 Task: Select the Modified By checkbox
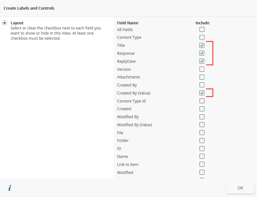[202, 117]
